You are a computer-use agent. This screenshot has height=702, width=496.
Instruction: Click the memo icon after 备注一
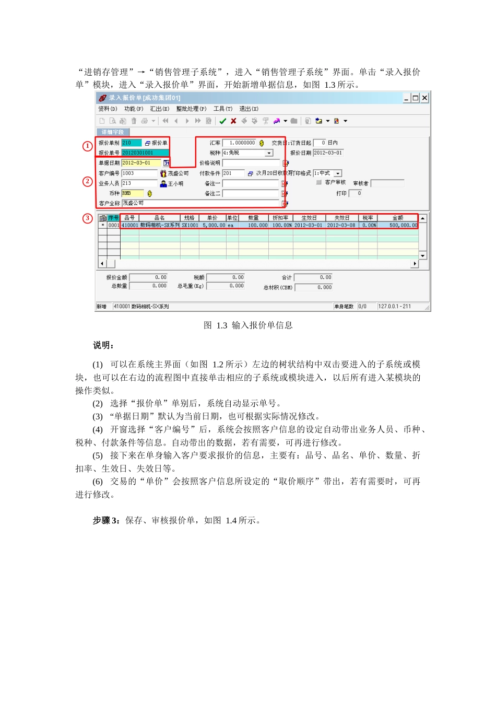tap(285, 183)
